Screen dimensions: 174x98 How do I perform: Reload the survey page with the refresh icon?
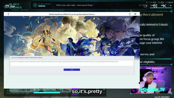pyautogui.click(x=130, y=14)
